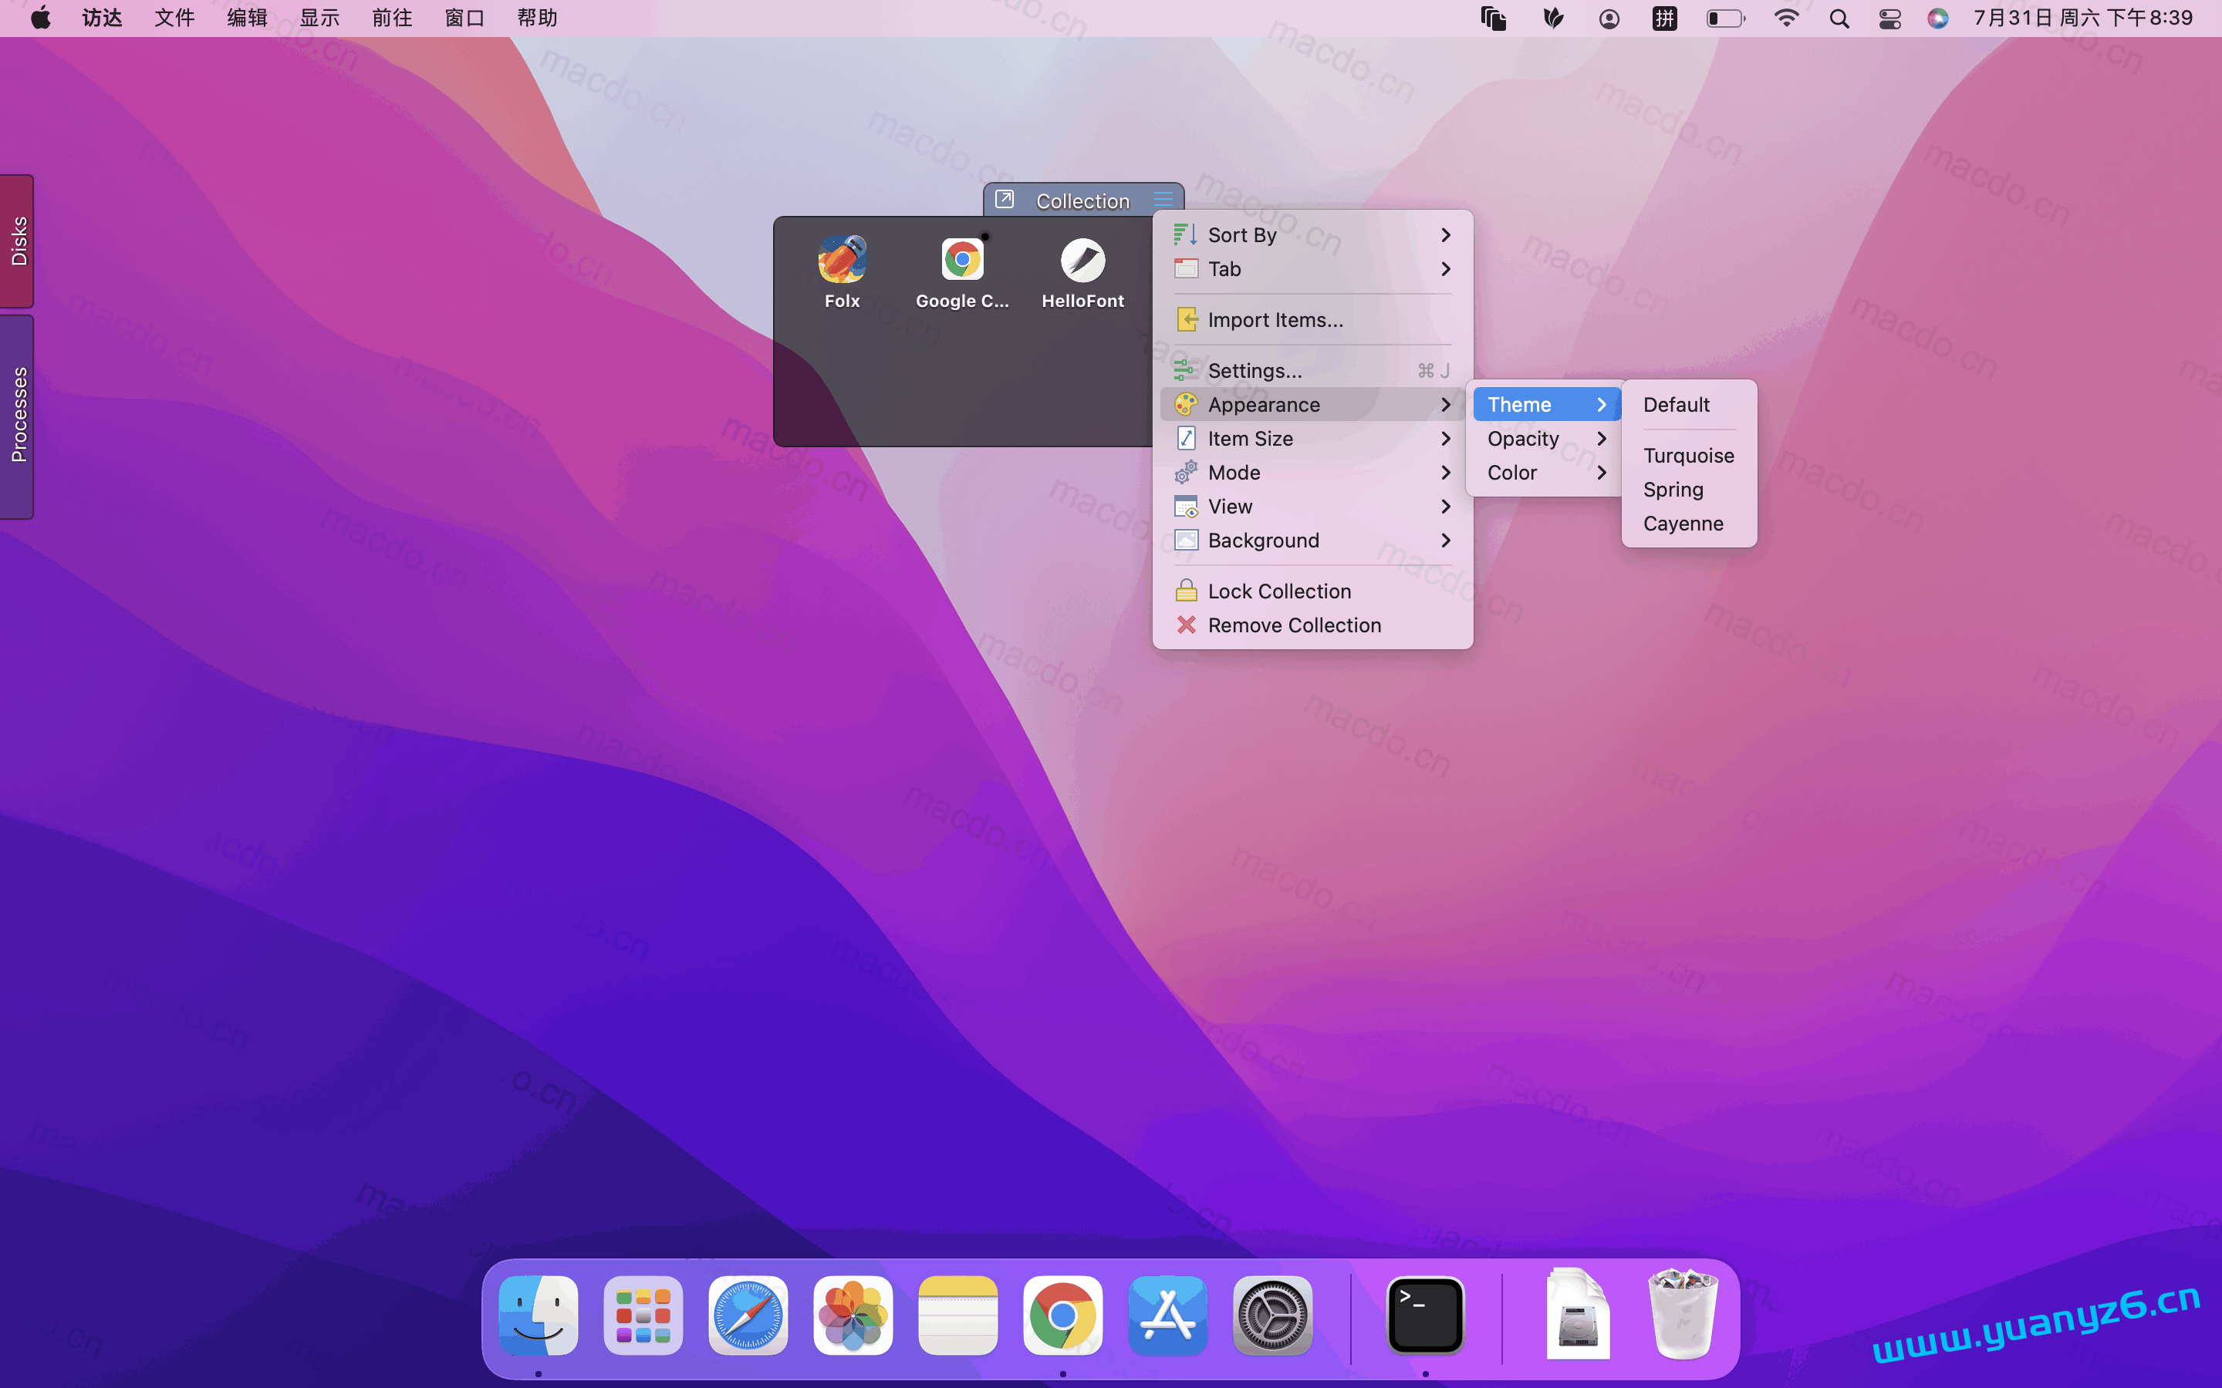Open the 窗口 menu in menu bar
Screen dimensions: 2222x1388
coord(464,18)
